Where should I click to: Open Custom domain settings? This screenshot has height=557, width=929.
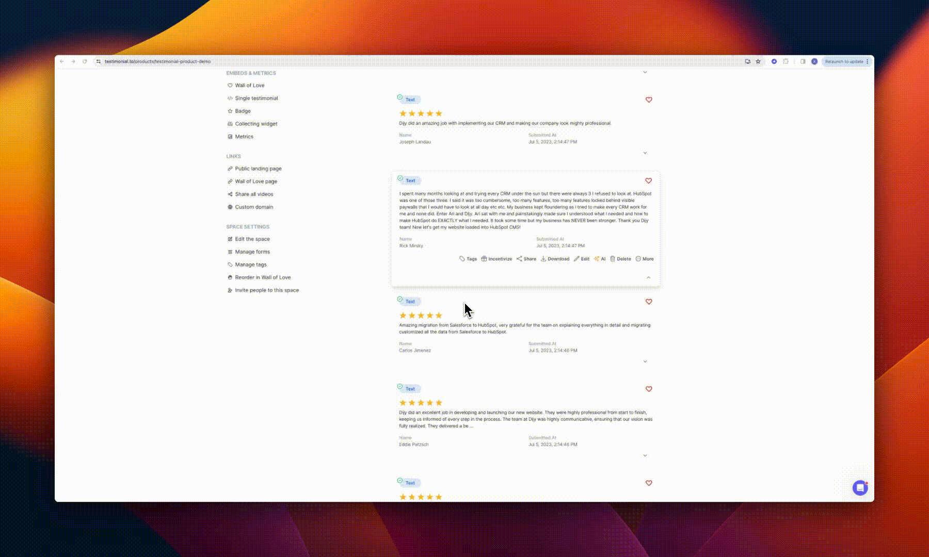pyautogui.click(x=250, y=207)
